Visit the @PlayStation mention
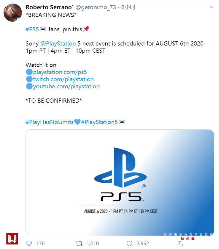Viewport: 219px width, 249px height. [58, 43]
